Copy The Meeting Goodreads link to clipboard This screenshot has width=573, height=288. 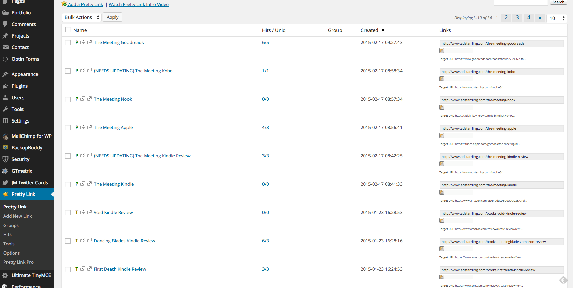tap(442, 51)
